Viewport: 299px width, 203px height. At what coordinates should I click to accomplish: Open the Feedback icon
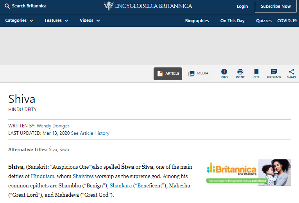pos(274,72)
